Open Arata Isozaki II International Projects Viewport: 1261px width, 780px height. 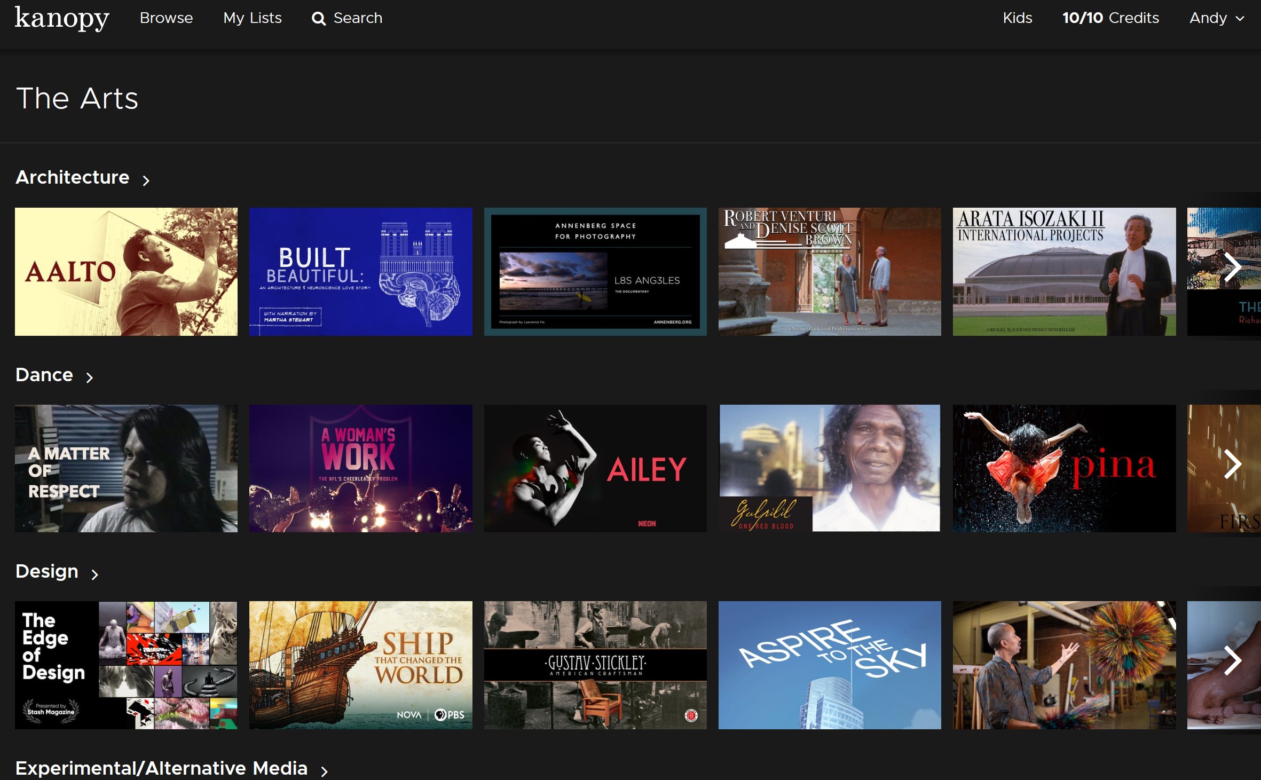pos(1065,272)
